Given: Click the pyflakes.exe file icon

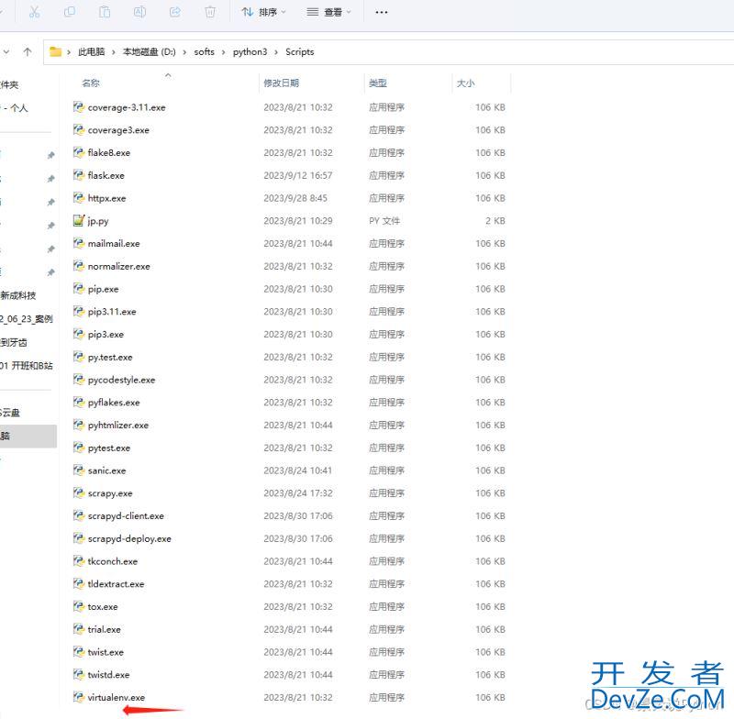Looking at the screenshot, I should pos(79,402).
